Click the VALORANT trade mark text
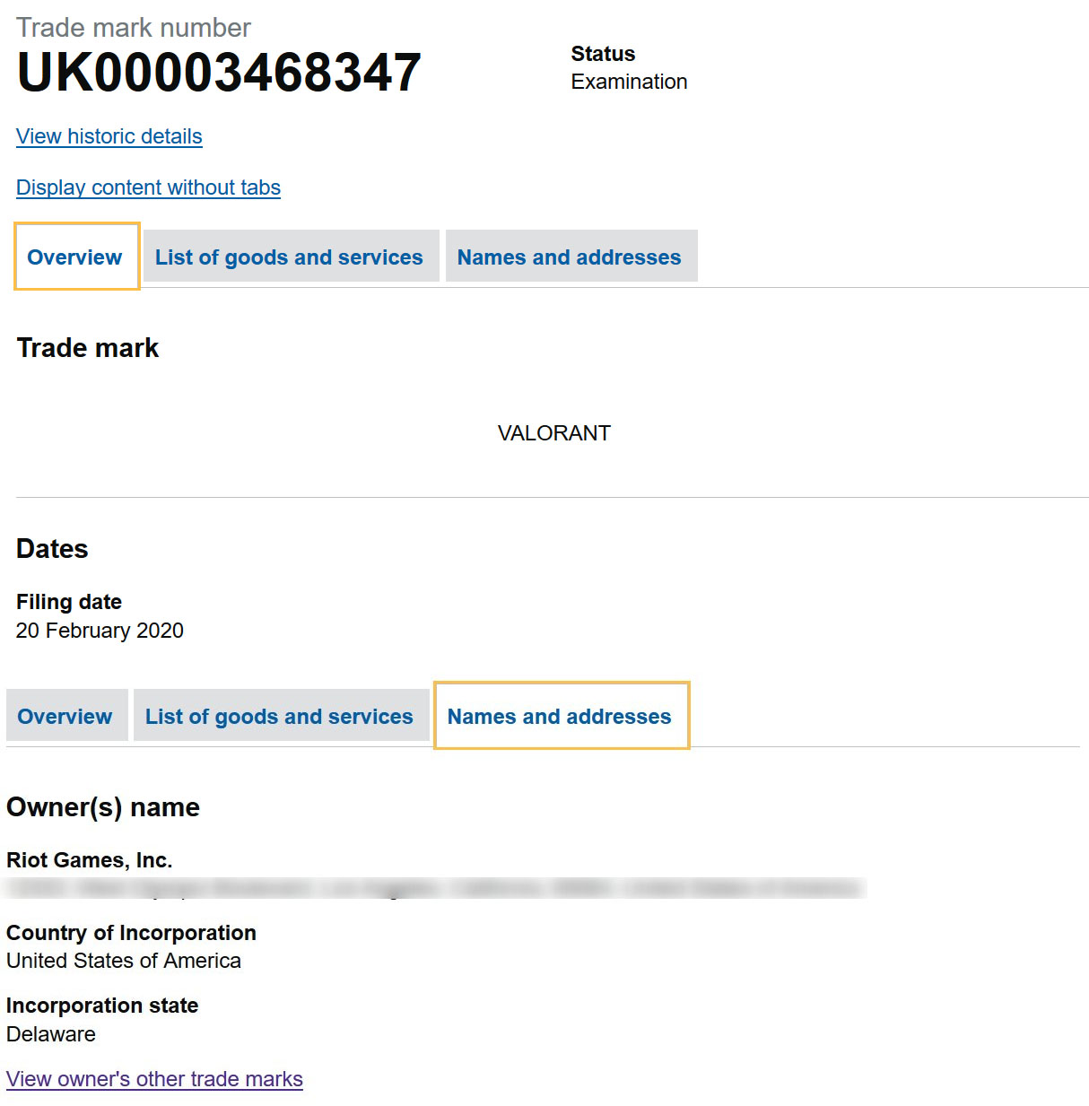 coord(553,433)
